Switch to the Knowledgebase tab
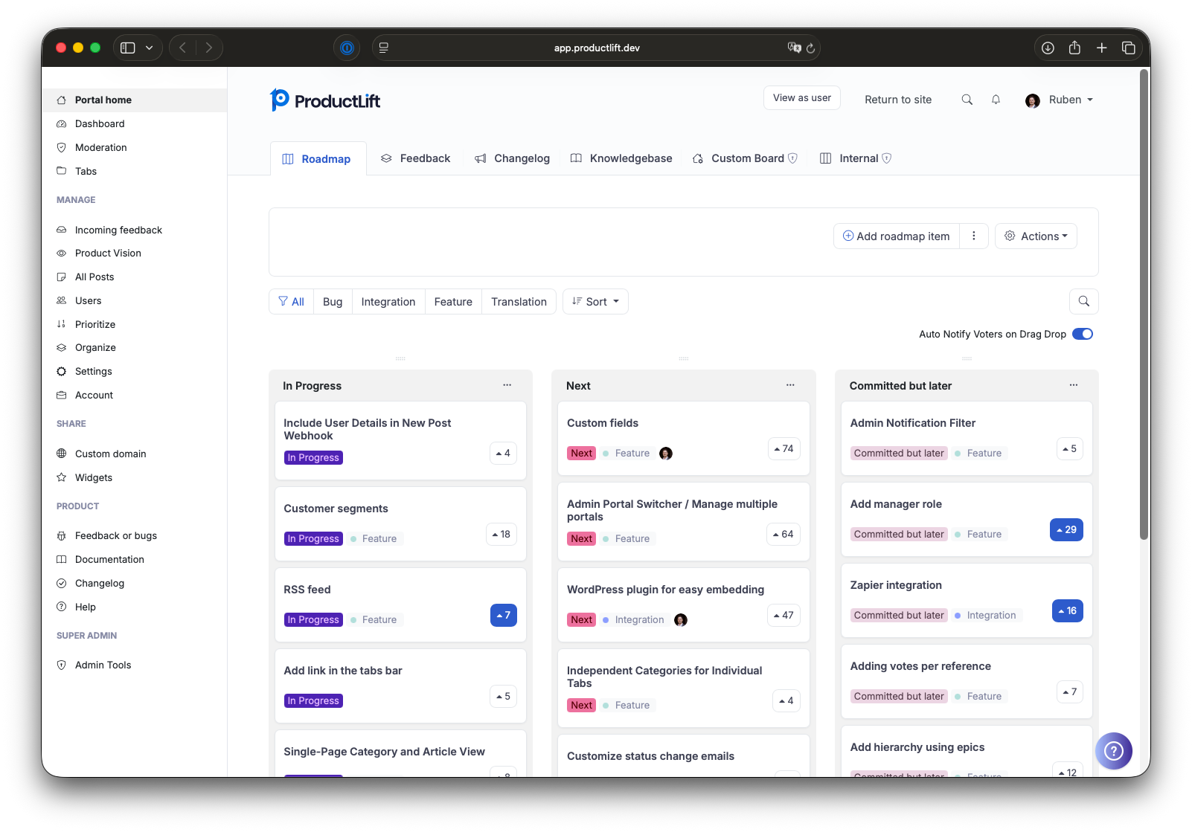The height and width of the screenshot is (832, 1192). point(621,158)
